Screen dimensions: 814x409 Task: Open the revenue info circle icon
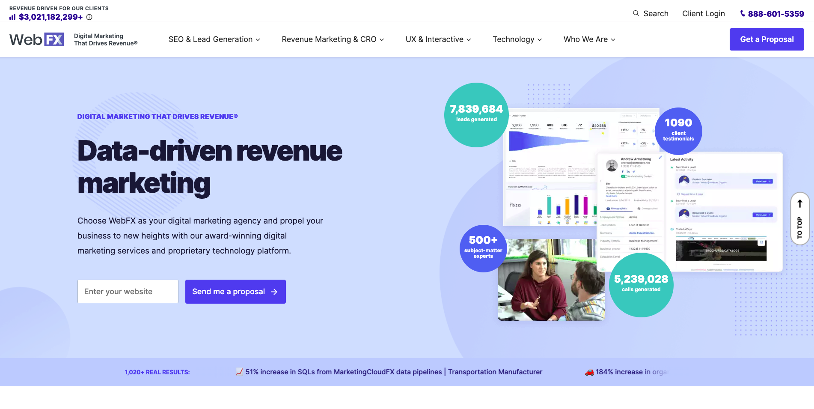(x=89, y=17)
